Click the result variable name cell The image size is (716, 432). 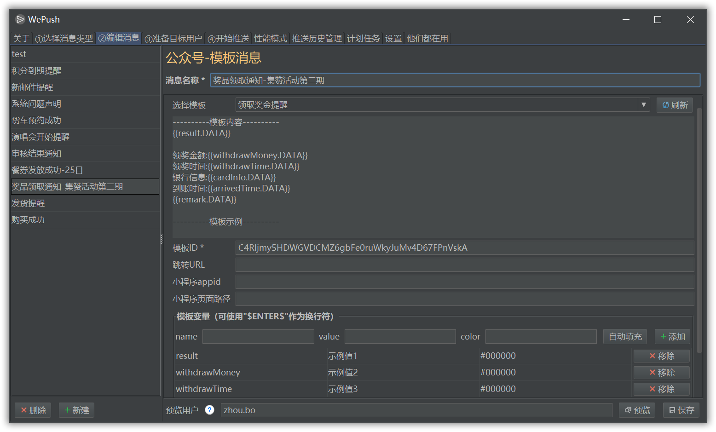pyautogui.click(x=251, y=356)
